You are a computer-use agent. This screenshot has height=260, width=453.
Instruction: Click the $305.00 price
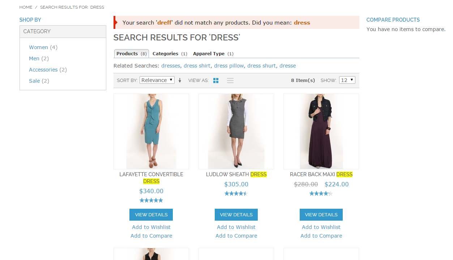tap(236, 184)
